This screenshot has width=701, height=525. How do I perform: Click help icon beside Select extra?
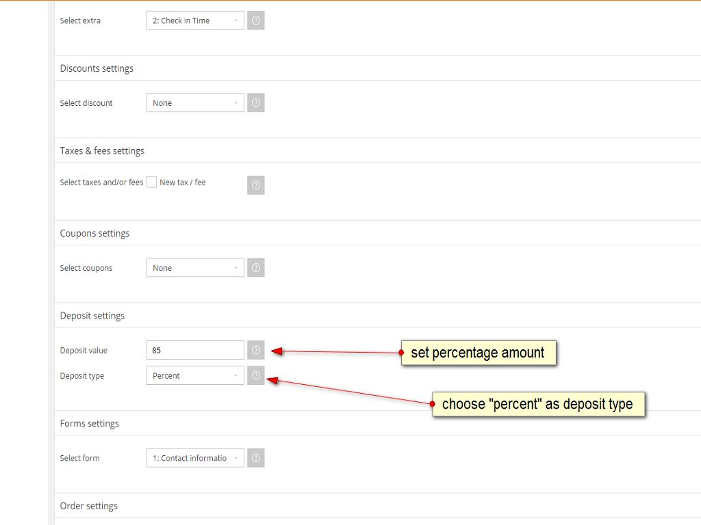pyautogui.click(x=256, y=21)
